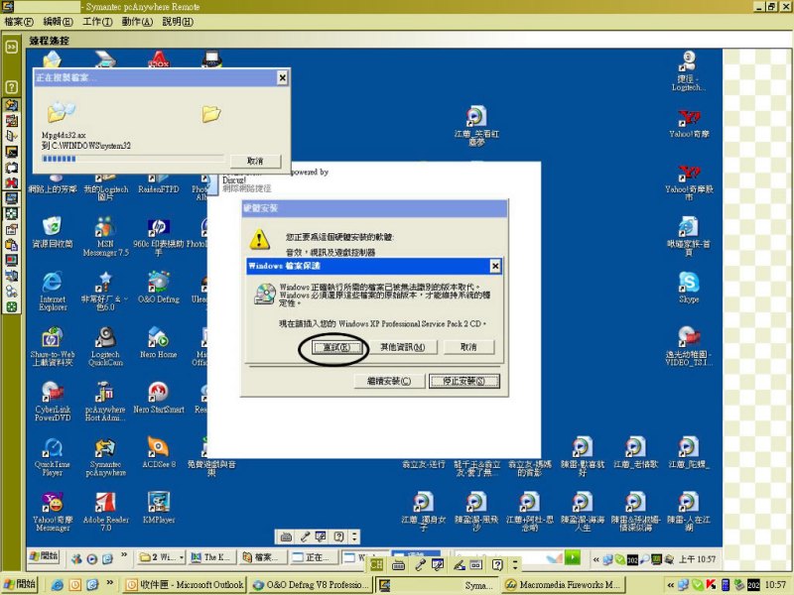Select the Symantec pcAnywhere desktop shortcut
The image size is (794, 595).
(105, 456)
